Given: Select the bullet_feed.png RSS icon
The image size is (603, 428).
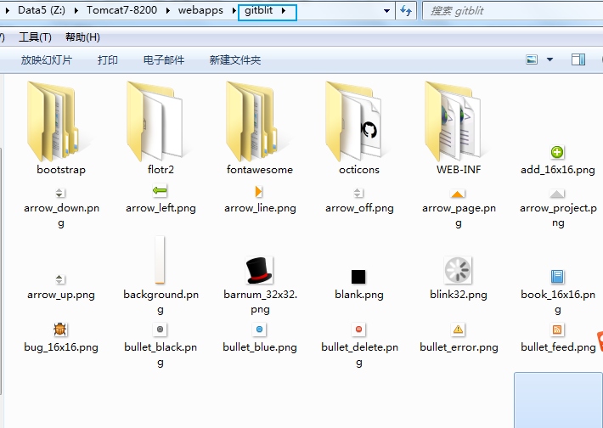Looking at the screenshot, I should 557,329.
